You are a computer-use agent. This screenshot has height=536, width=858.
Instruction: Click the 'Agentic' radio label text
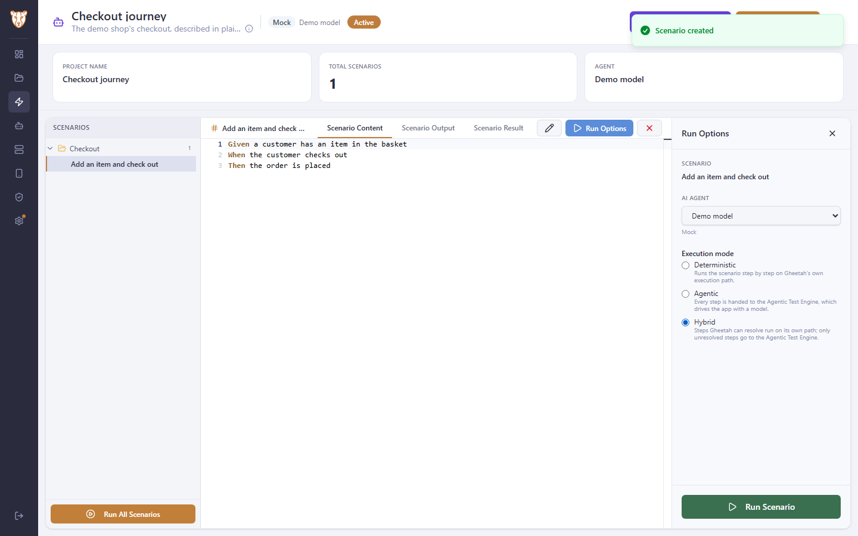[x=706, y=294]
